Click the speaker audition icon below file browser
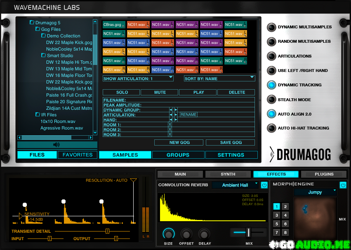 (x=57, y=145)
